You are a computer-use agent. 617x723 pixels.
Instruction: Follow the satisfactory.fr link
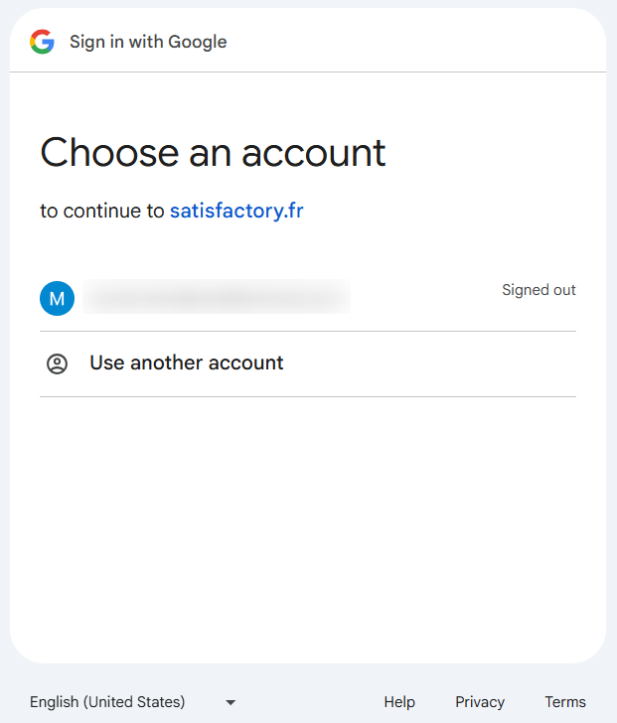pos(236,211)
